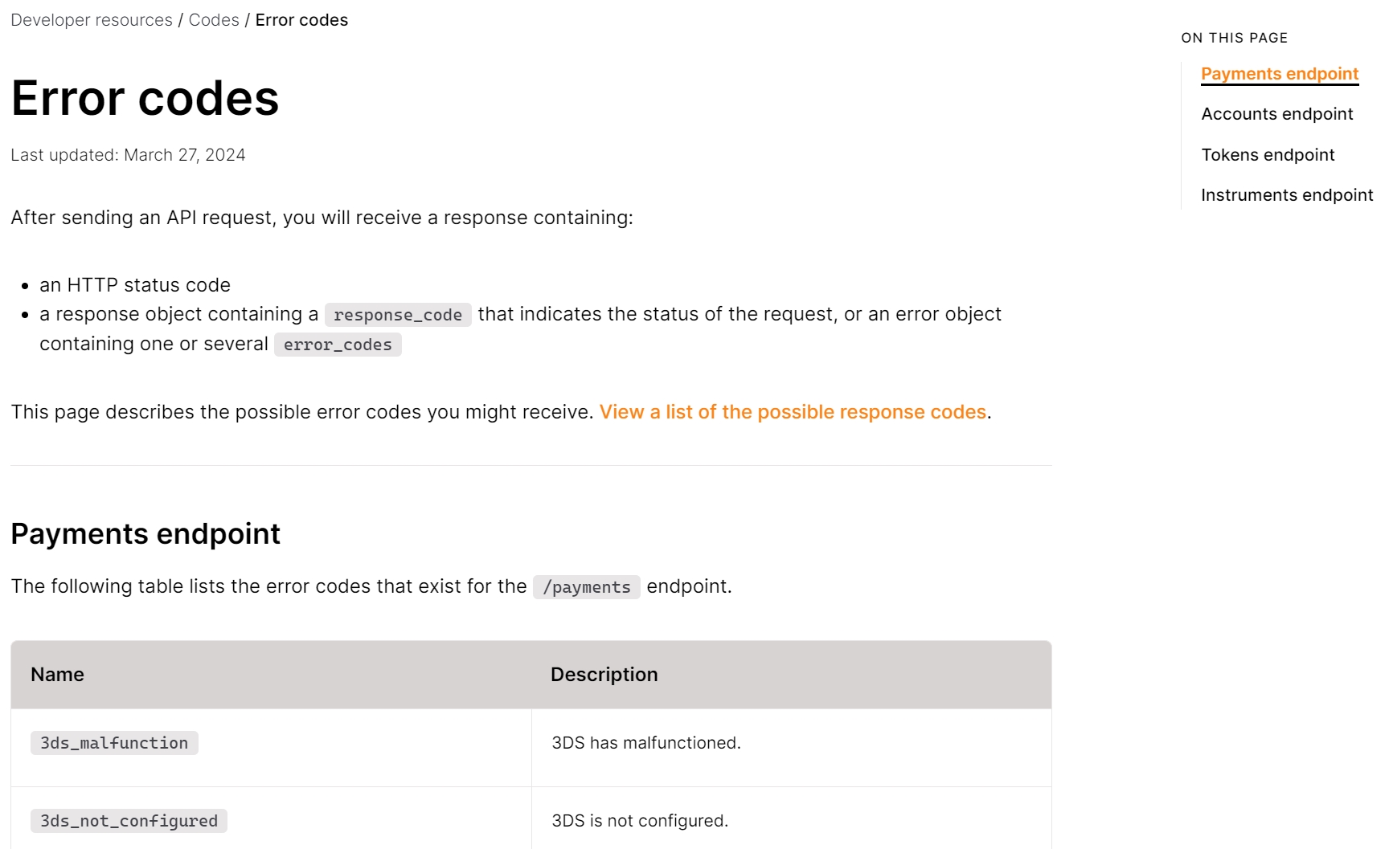Image resolution: width=1389 pixels, height=849 pixels.
Task: Go to the Codes breadcrumb
Action: click(214, 20)
